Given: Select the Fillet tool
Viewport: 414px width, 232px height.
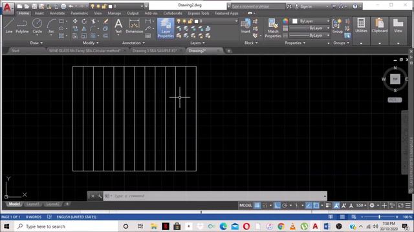Looking at the screenshot, I should (x=93, y=28).
